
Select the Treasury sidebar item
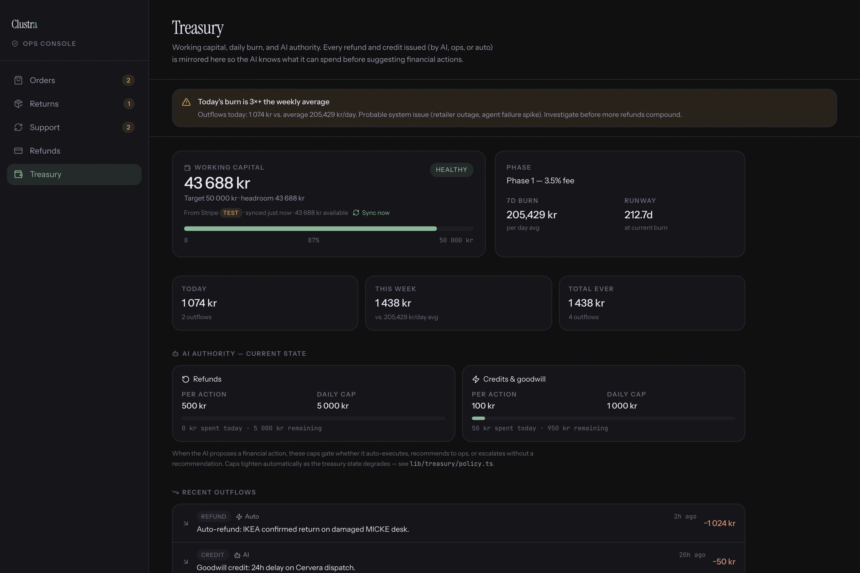[x=74, y=174]
